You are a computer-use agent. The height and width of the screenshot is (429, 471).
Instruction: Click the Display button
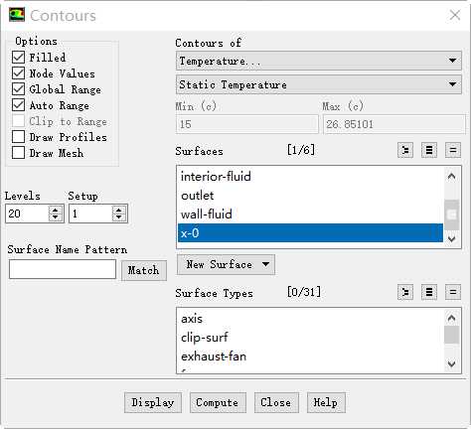tap(153, 402)
